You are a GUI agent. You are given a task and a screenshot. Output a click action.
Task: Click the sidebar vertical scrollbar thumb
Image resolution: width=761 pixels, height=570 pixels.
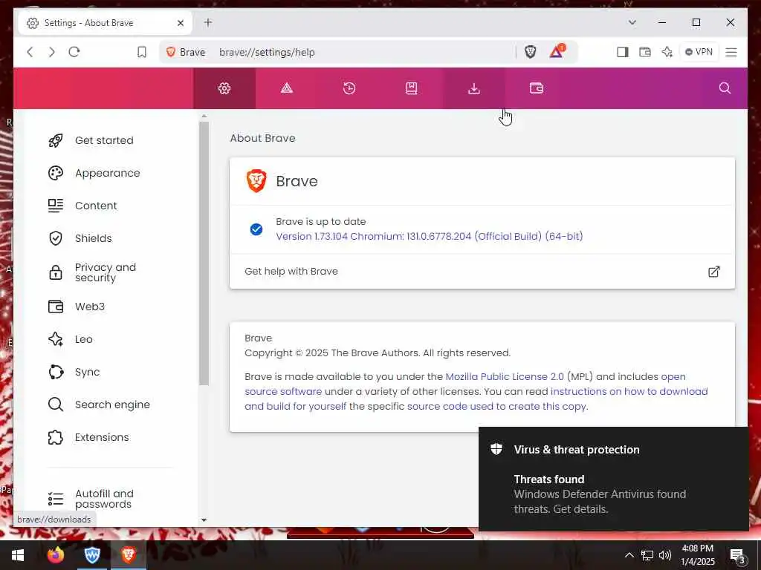pos(204,253)
